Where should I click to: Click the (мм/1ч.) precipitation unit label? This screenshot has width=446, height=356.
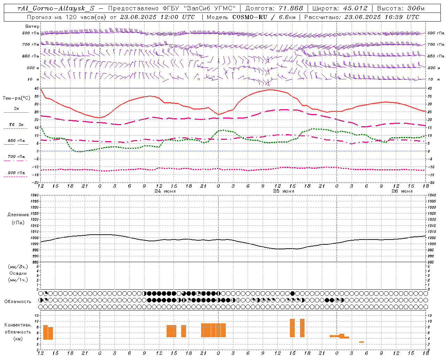(x=18, y=280)
